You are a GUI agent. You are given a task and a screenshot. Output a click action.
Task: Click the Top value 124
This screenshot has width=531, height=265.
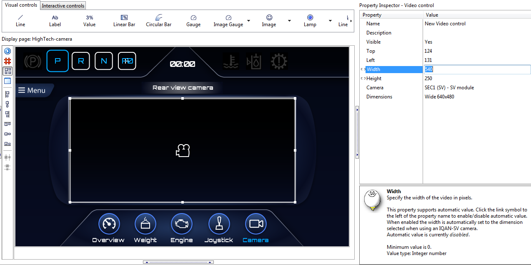(428, 51)
